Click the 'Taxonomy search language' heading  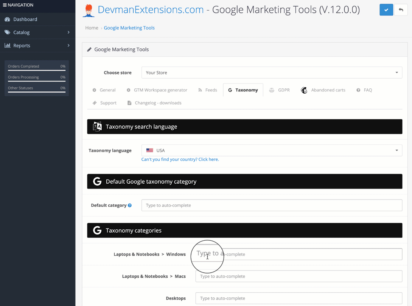pyautogui.click(x=141, y=127)
